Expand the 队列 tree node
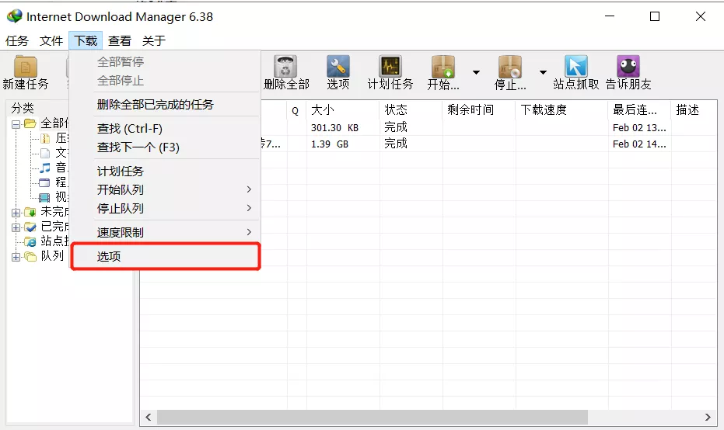The height and width of the screenshot is (430, 724). pos(16,257)
